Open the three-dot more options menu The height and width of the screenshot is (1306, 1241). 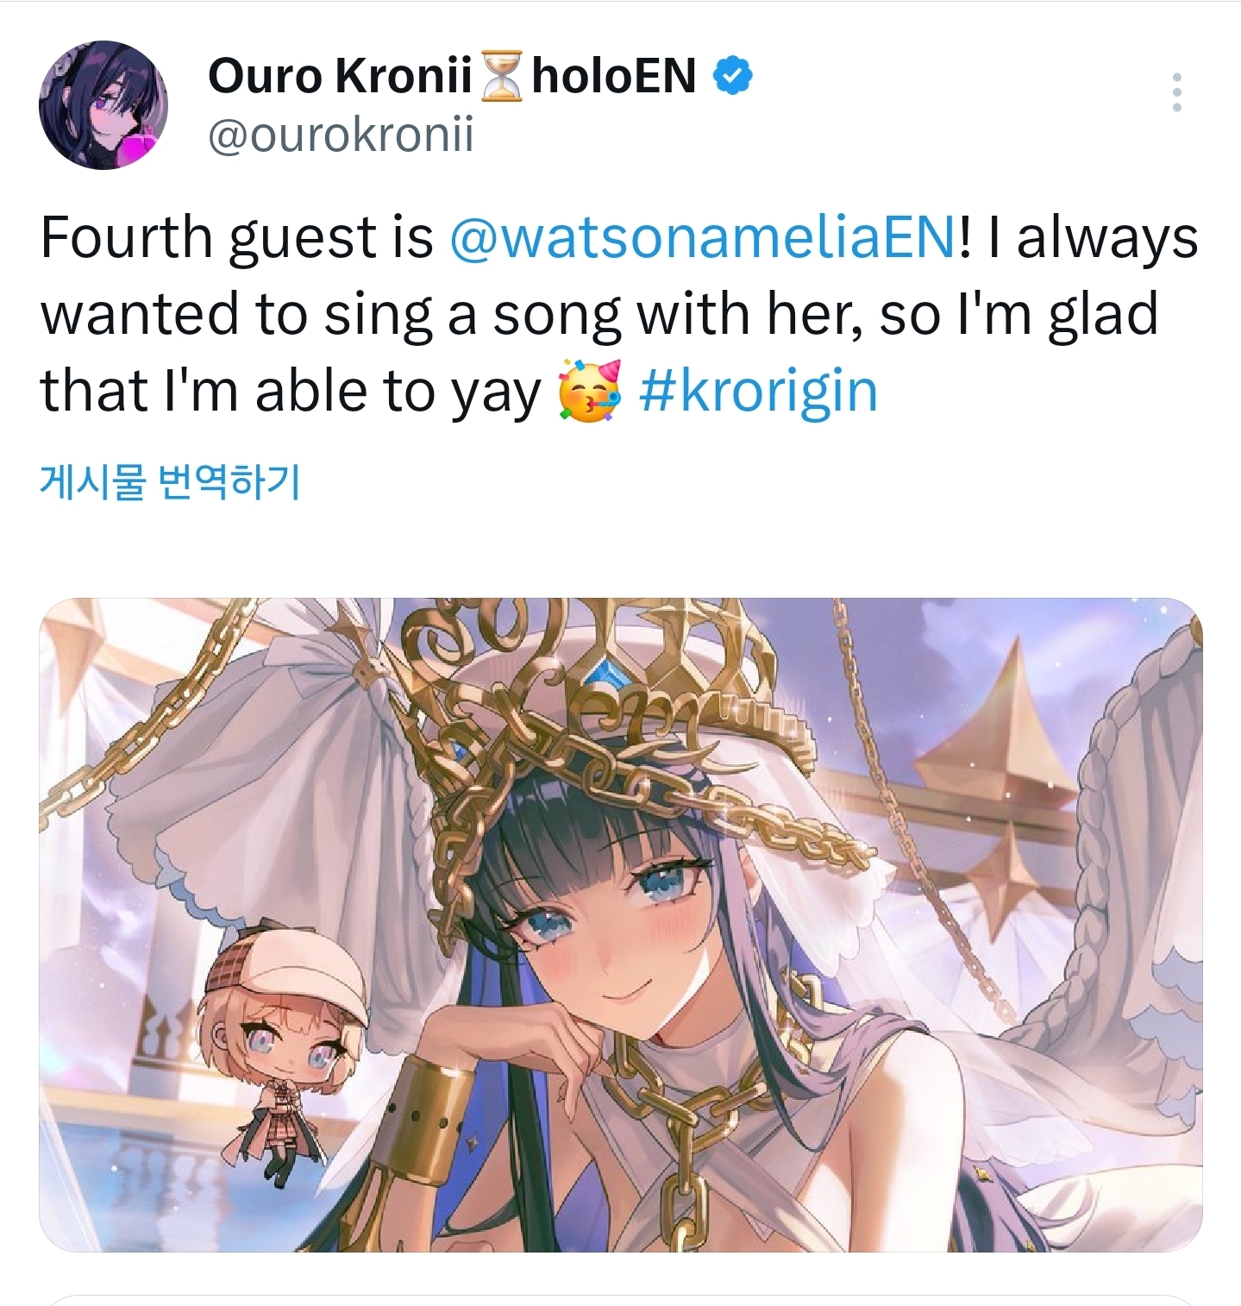(x=1176, y=92)
